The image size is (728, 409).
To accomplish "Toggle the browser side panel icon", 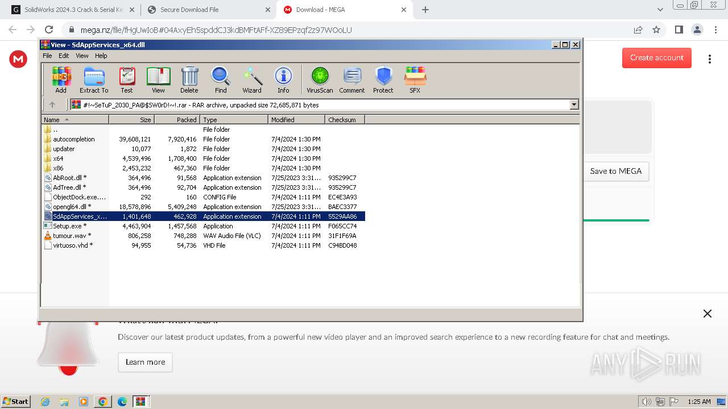I will [679, 30].
